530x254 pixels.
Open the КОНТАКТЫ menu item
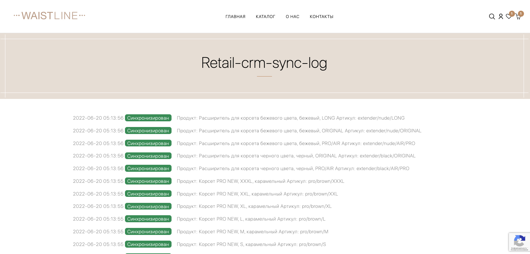322,17
